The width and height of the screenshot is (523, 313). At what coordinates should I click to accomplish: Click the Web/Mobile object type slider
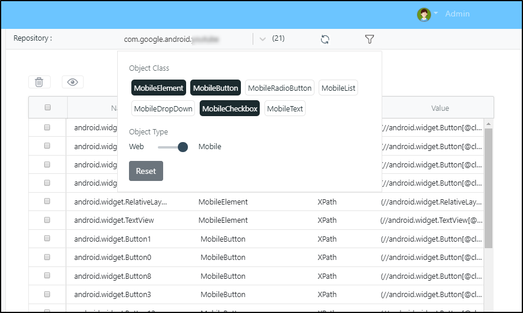[x=173, y=147]
